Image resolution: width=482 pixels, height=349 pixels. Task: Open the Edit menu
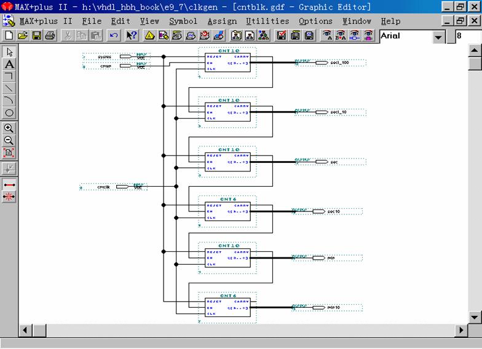pyautogui.click(x=120, y=21)
